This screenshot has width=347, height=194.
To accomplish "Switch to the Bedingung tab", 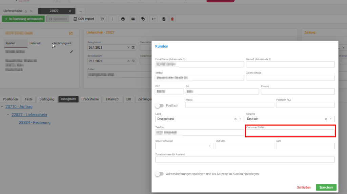I will tap(47, 99).
